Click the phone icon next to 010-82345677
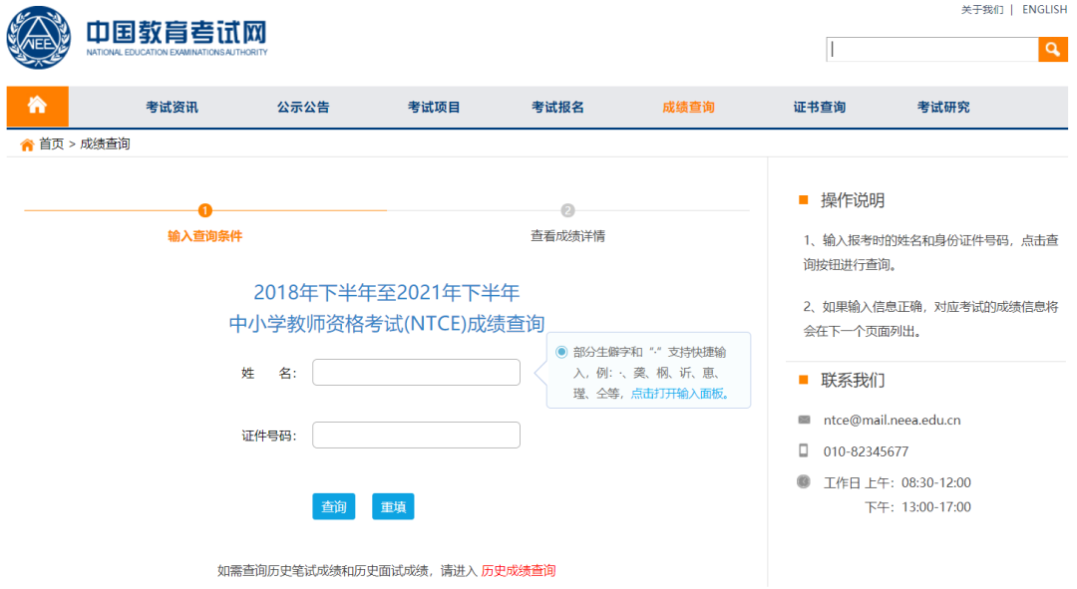Image resolution: width=1077 pixels, height=589 pixels. 804,450
